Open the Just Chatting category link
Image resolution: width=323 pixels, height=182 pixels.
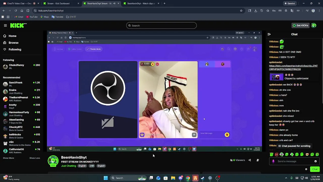click(68, 166)
